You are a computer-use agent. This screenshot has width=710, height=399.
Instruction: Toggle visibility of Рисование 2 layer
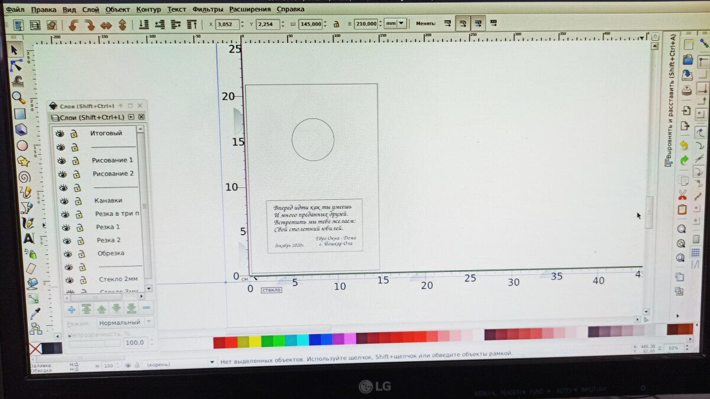click(62, 174)
